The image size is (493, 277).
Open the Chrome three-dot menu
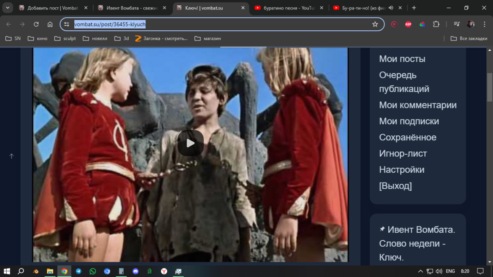pyautogui.click(x=484, y=24)
